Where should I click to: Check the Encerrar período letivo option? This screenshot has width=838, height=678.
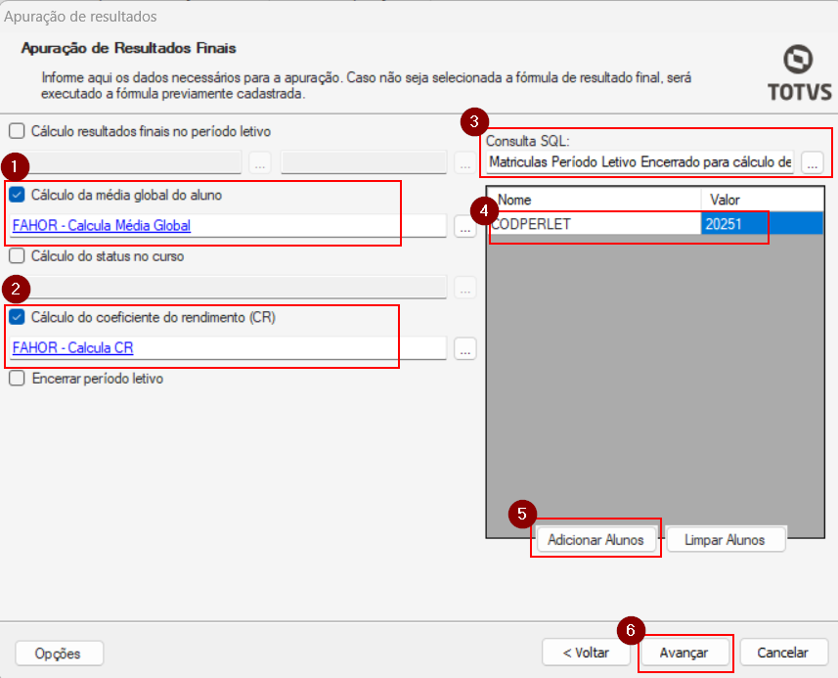[x=17, y=379]
